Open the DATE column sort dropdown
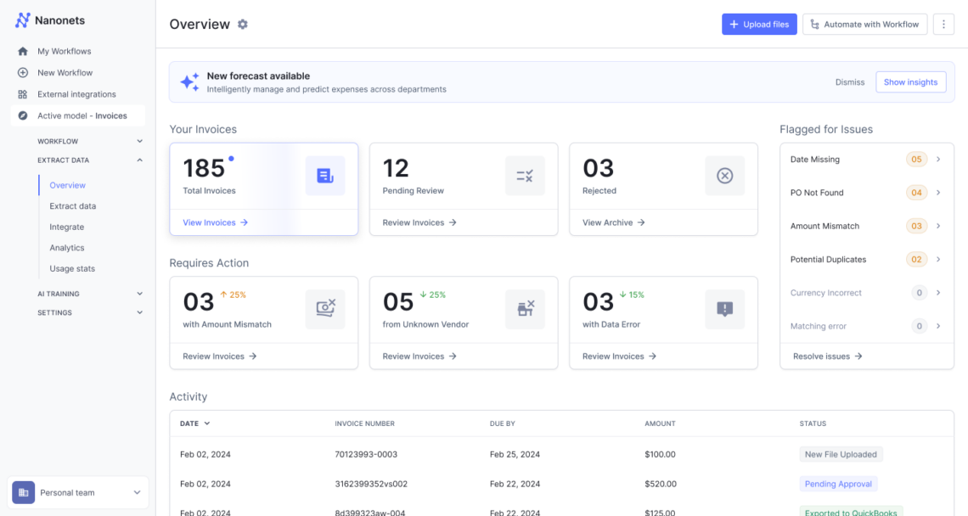This screenshot has height=516, width=968. 196,423
